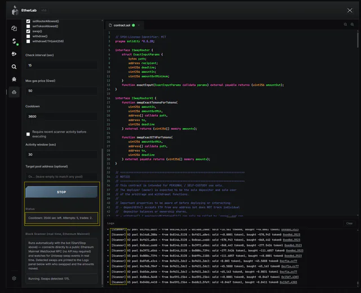Click the editor zoom out icon
Image resolution: width=361 pixels, height=293 pixels.
coord(345,24)
